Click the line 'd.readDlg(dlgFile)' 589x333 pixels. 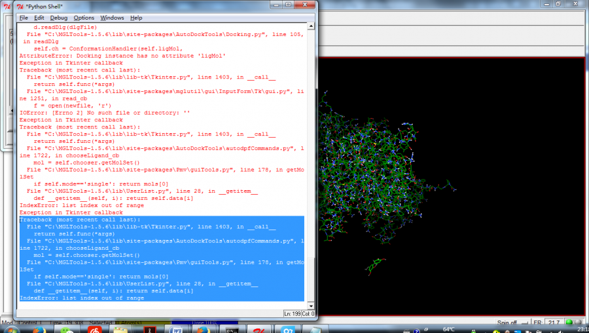click(65, 27)
